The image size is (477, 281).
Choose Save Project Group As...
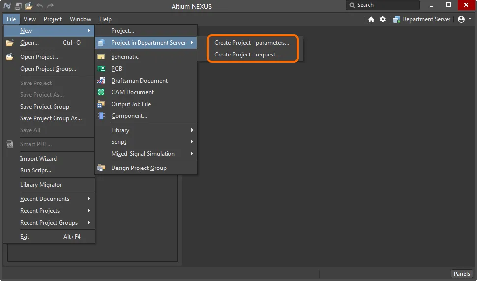click(49, 118)
